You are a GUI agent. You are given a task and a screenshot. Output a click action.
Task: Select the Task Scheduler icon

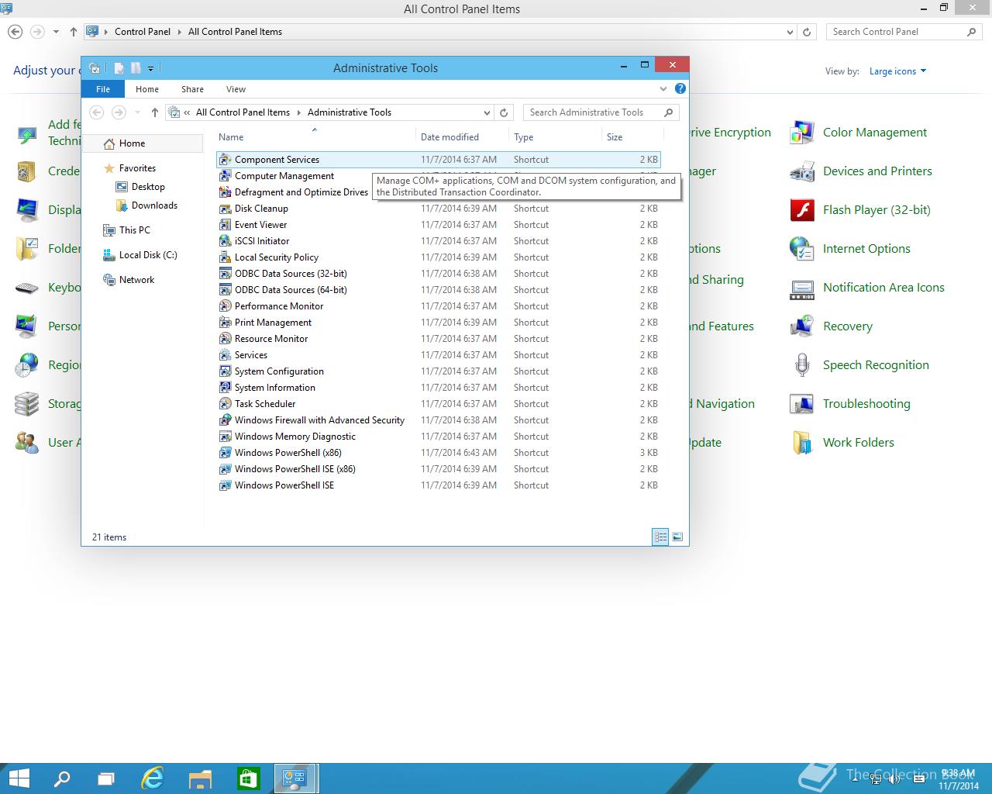pyautogui.click(x=226, y=404)
